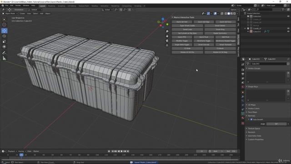Viewport: 291px width, 164px height.
Task: Open the File menu
Action: click(x=7, y=5)
